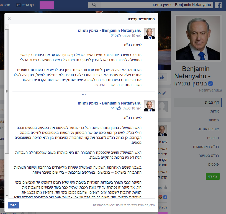Click the search magnifier icon
The height and width of the screenshot is (214, 226).
(x=94, y=5)
